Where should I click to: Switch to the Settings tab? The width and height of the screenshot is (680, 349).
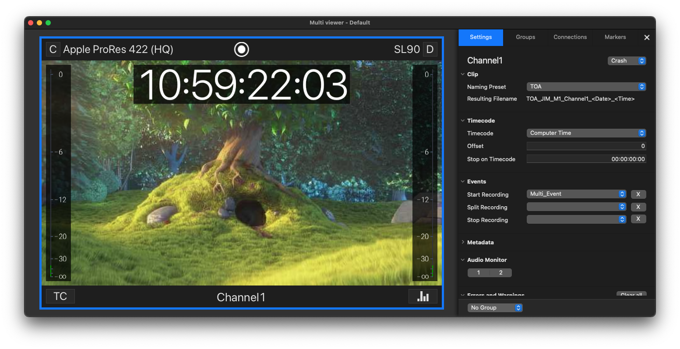coord(481,37)
